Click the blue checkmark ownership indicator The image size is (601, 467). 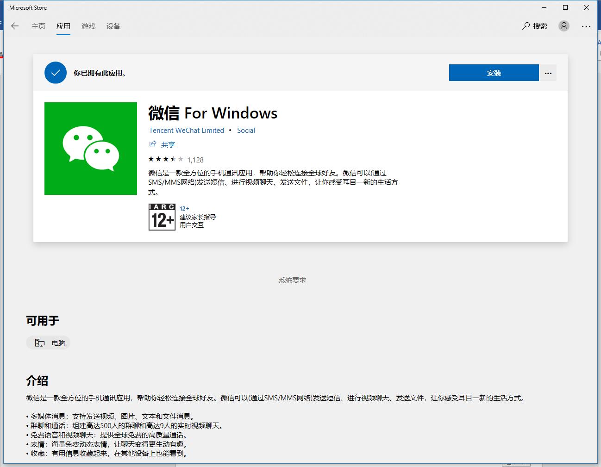click(56, 73)
